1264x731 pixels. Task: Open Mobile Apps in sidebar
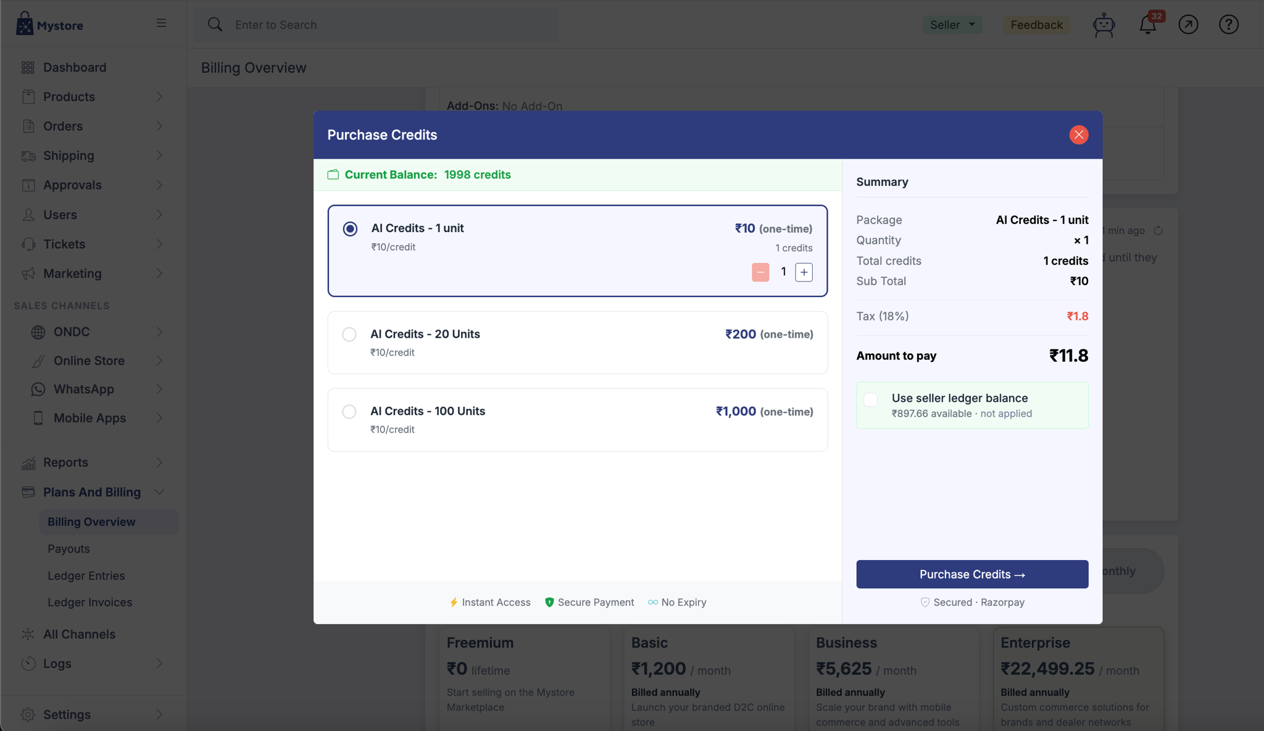(x=89, y=418)
